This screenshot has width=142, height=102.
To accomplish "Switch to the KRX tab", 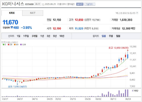I will pos(12,13).
